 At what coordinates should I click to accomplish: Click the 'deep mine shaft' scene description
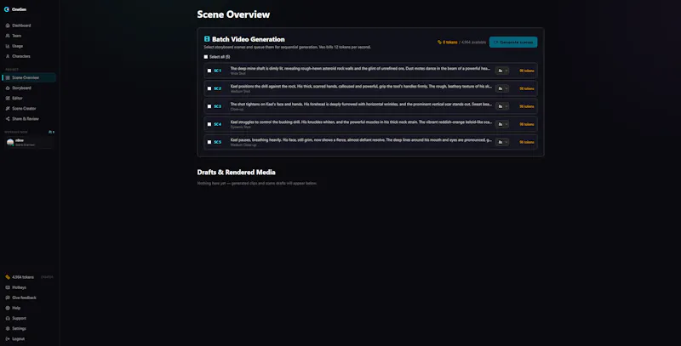pos(360,69)
